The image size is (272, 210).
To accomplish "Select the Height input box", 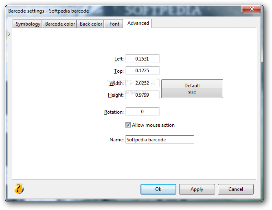I will coord(143,95).
